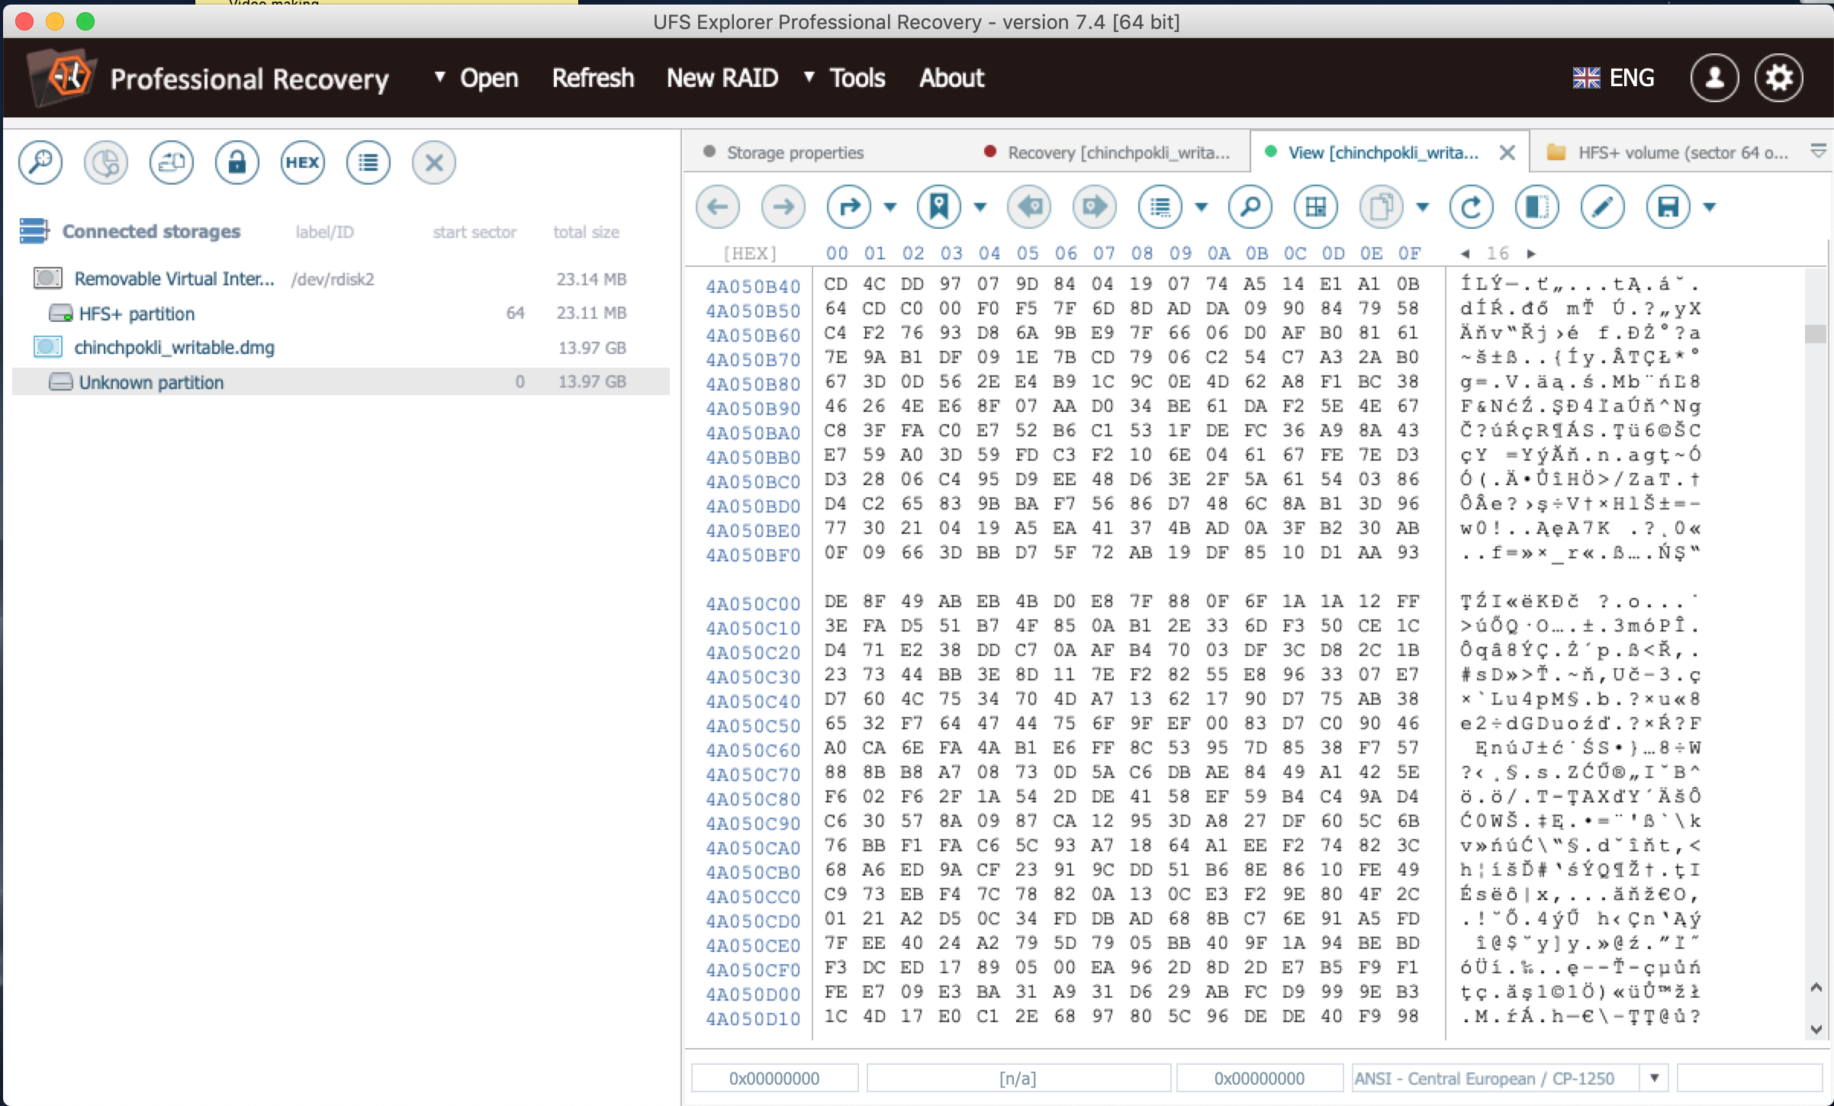Click the disk image copy icon
Viewport: 1834px width, 1106px height.
coord(172,162)
